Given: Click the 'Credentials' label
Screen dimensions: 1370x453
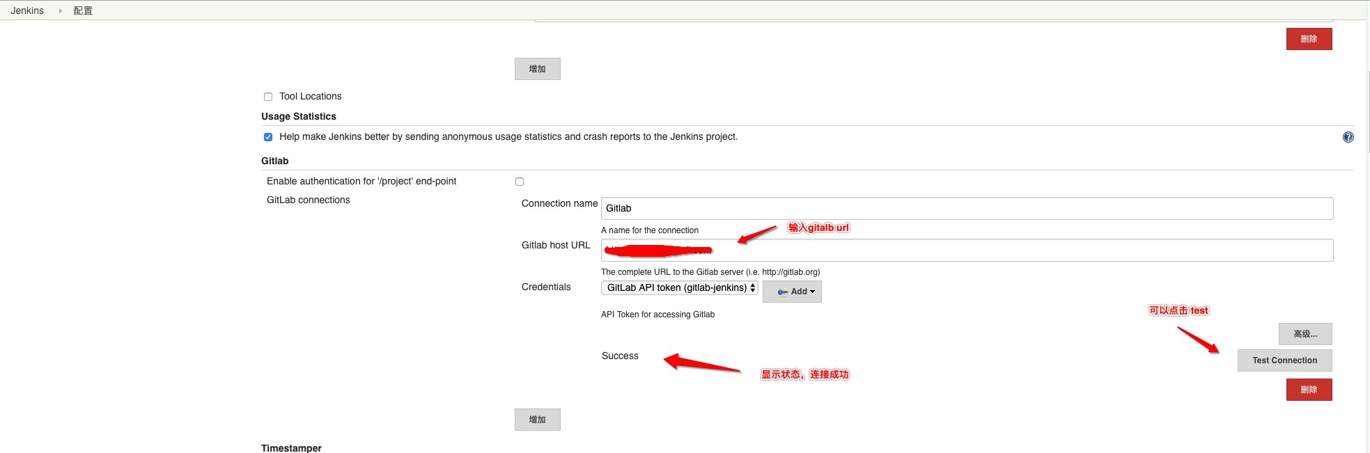Looking at the screenshot, I should (x=546, y=287).
